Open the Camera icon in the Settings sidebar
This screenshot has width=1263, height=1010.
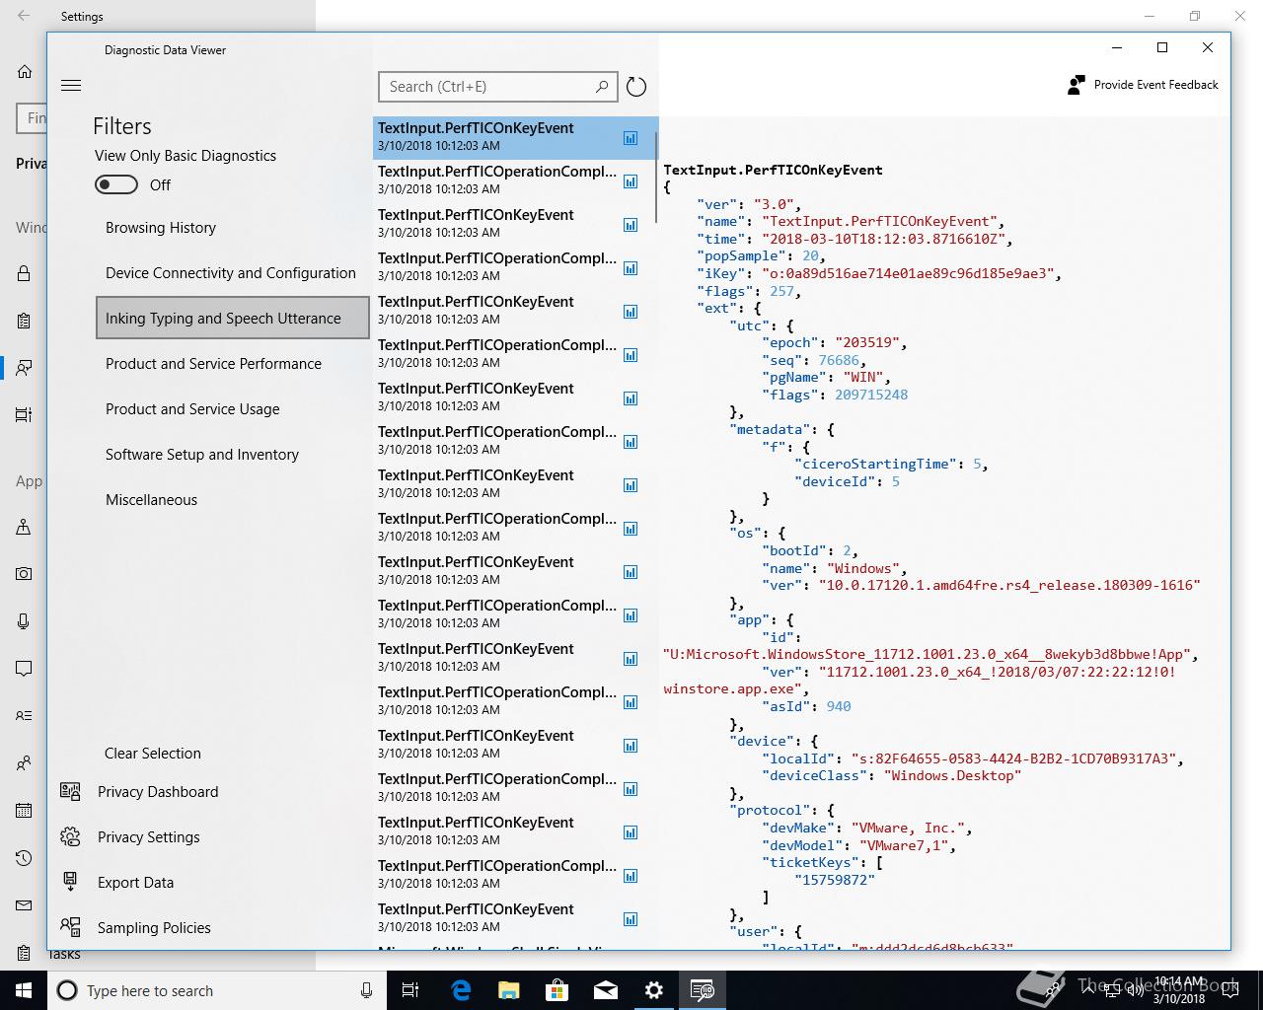pos(24,573)
